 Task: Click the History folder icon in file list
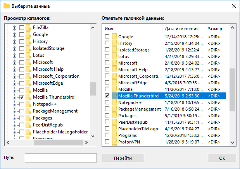(x=114, y=43)
